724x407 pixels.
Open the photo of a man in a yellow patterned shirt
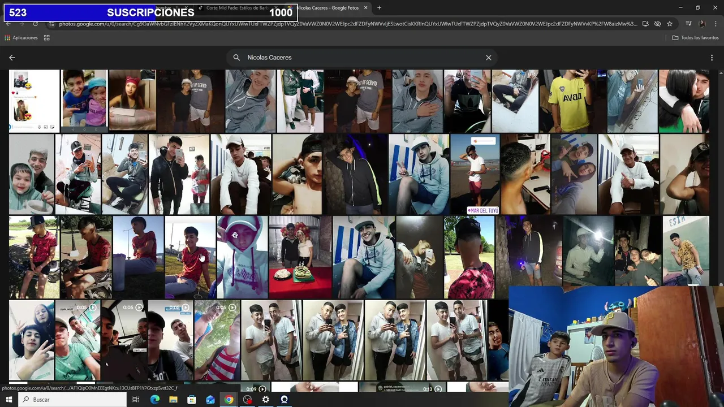tap(686, 252)
